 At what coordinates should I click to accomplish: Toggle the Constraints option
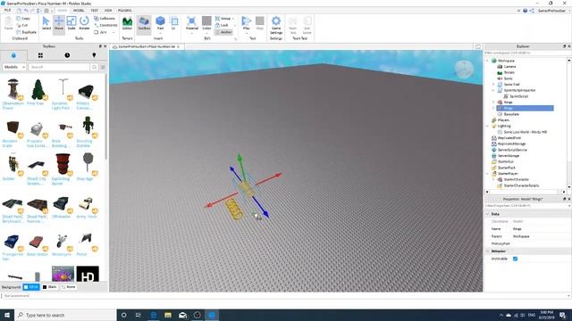click(105, 25)
